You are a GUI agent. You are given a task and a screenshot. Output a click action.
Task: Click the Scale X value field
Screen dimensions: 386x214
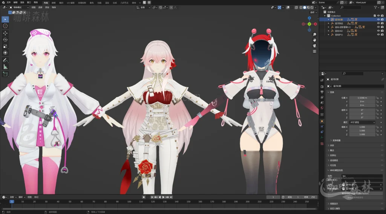(362, 127)
